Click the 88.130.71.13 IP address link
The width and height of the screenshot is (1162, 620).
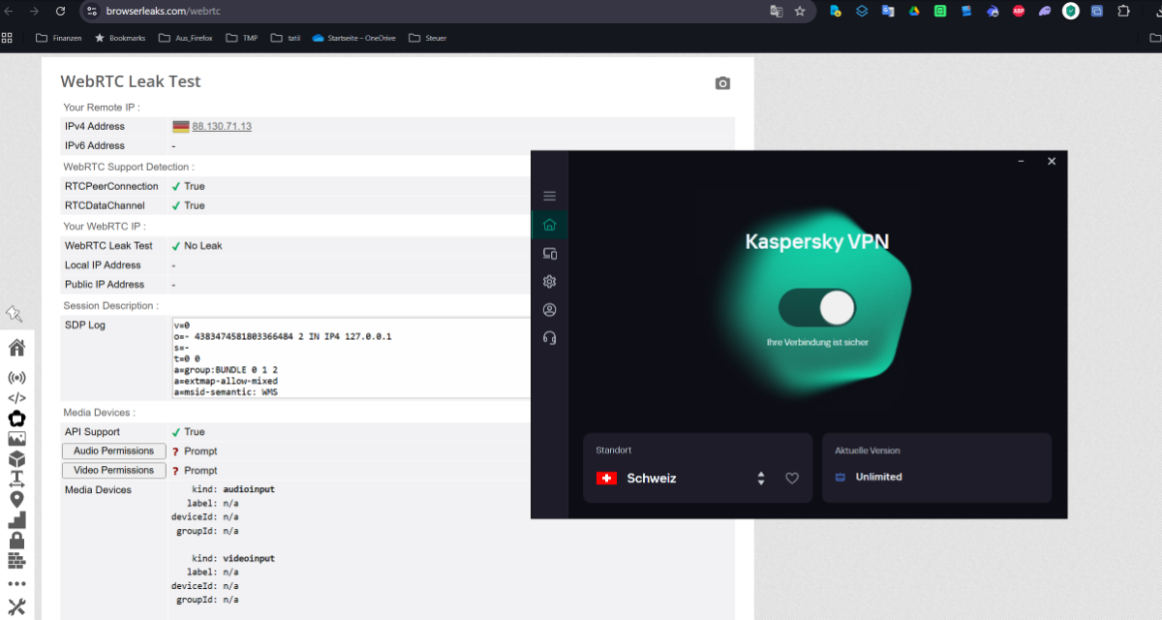[222, 126]
